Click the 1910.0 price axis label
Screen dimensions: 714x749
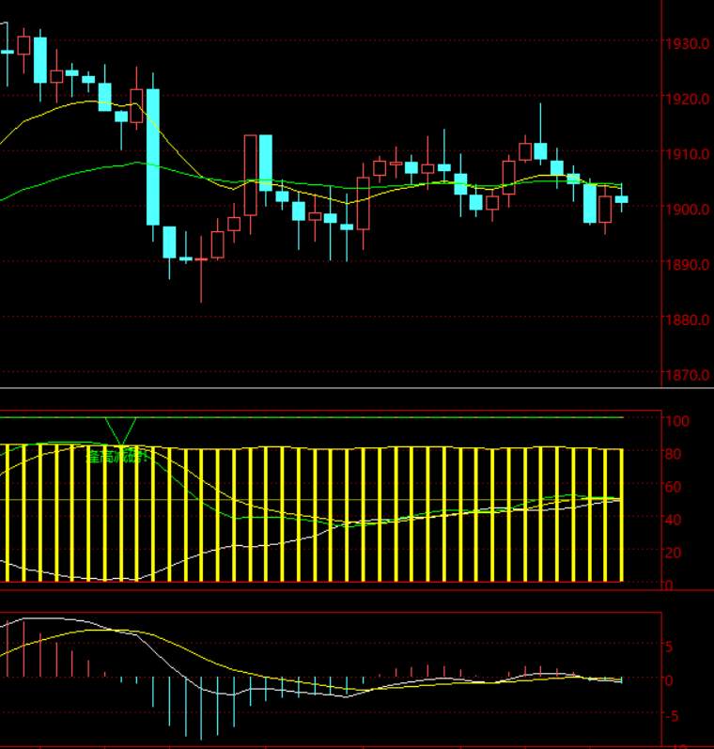tap(688, 154)
